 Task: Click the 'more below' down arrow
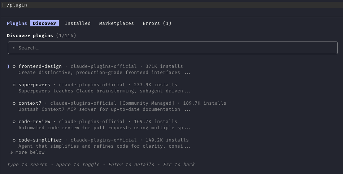(11, 152)
